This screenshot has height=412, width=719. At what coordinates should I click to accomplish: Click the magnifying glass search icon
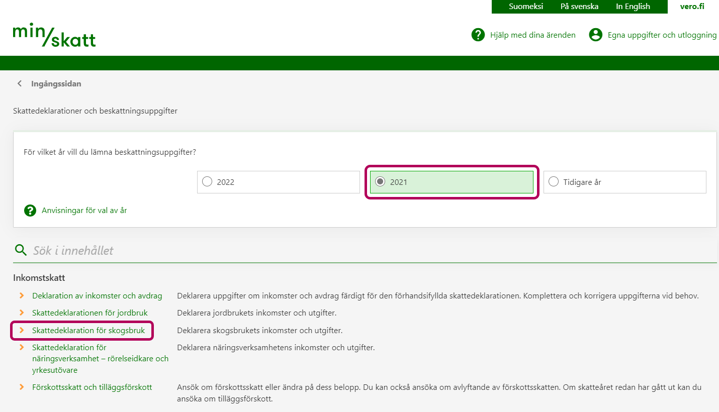(21, 250)
